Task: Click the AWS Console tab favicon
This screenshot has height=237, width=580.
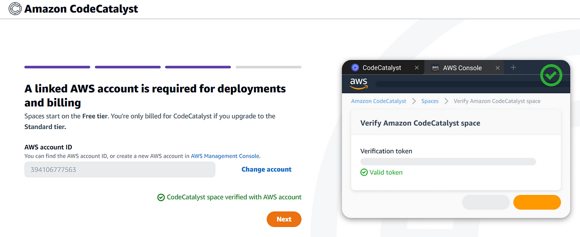Action: point(436,68)
